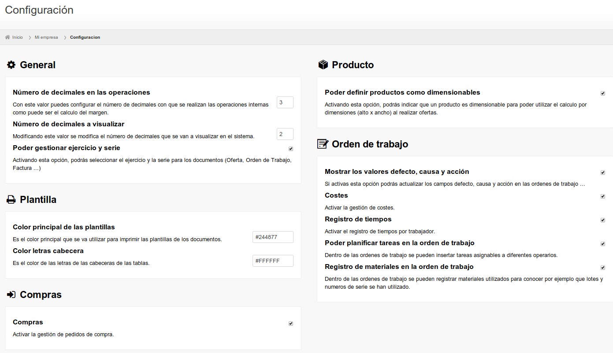Edit main template color #244877 field

point(273,237)
